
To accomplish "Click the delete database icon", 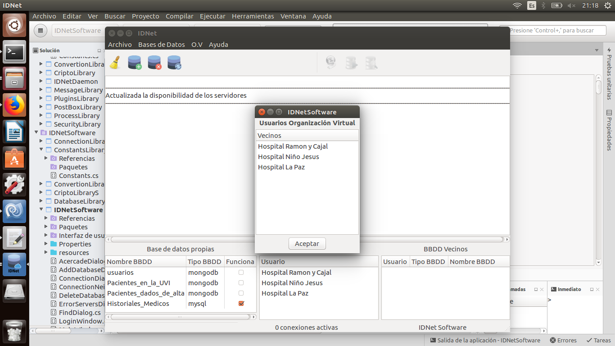I will tap(154, 63).
